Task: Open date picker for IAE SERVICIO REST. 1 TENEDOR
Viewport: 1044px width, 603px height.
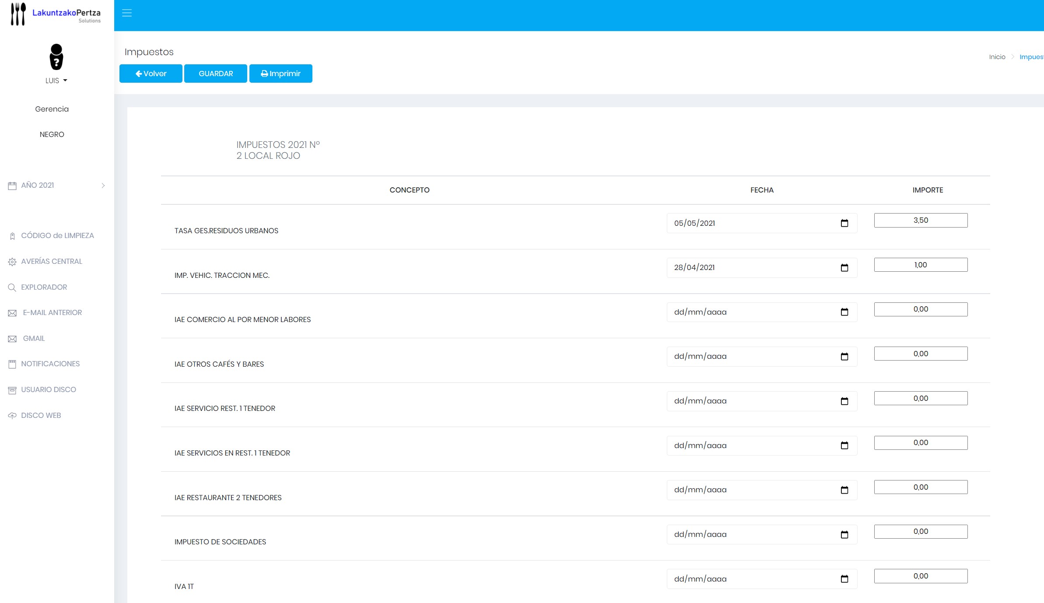Action: click(844, 401)
